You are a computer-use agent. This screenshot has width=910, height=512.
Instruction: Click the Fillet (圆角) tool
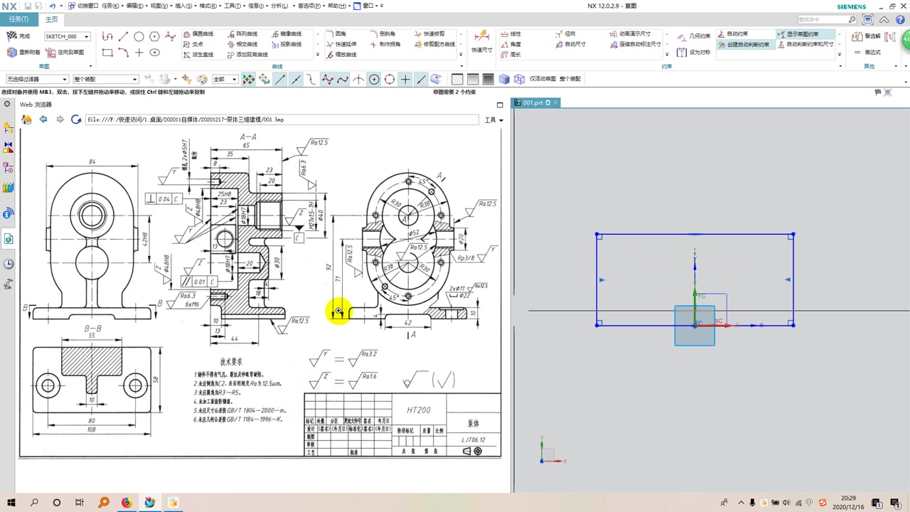pos(336,33)
